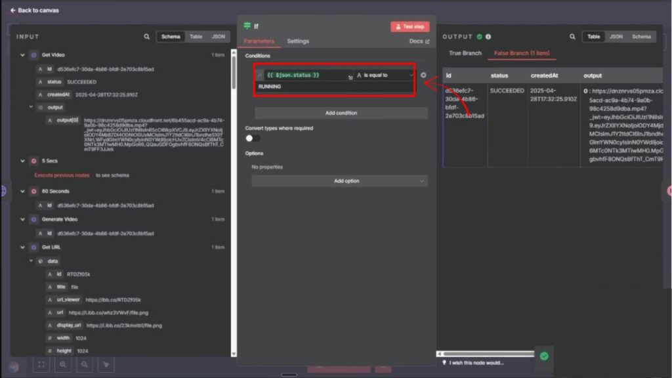Open the Settings tab
Viewport: 672px width, 378px height.
(298, 41)
